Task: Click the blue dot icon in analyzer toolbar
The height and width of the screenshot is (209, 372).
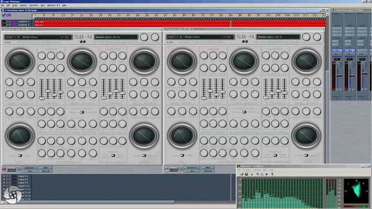Action: [x=266, y=174]
